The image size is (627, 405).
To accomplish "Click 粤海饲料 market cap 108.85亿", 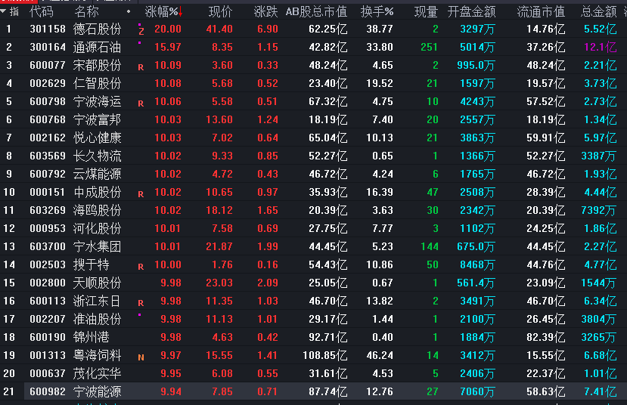I will pos(325,355).
